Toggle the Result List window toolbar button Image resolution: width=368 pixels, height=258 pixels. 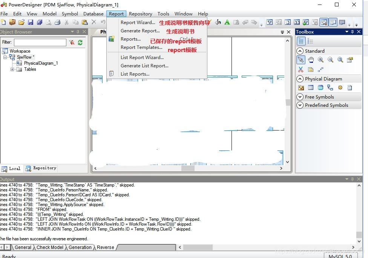(x=342, y=22)
